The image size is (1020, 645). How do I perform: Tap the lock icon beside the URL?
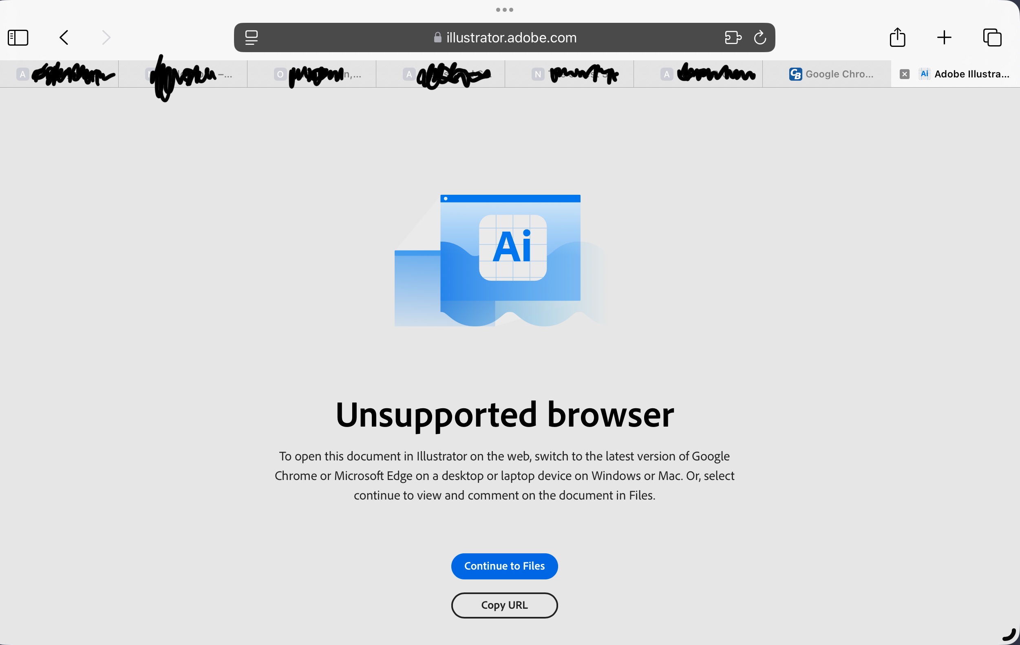[x=437, y=37]
